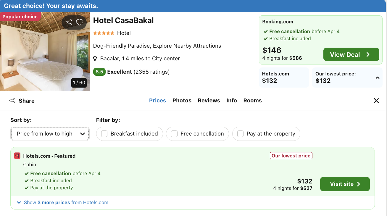Click the five-star rating icons

(104, 33)
